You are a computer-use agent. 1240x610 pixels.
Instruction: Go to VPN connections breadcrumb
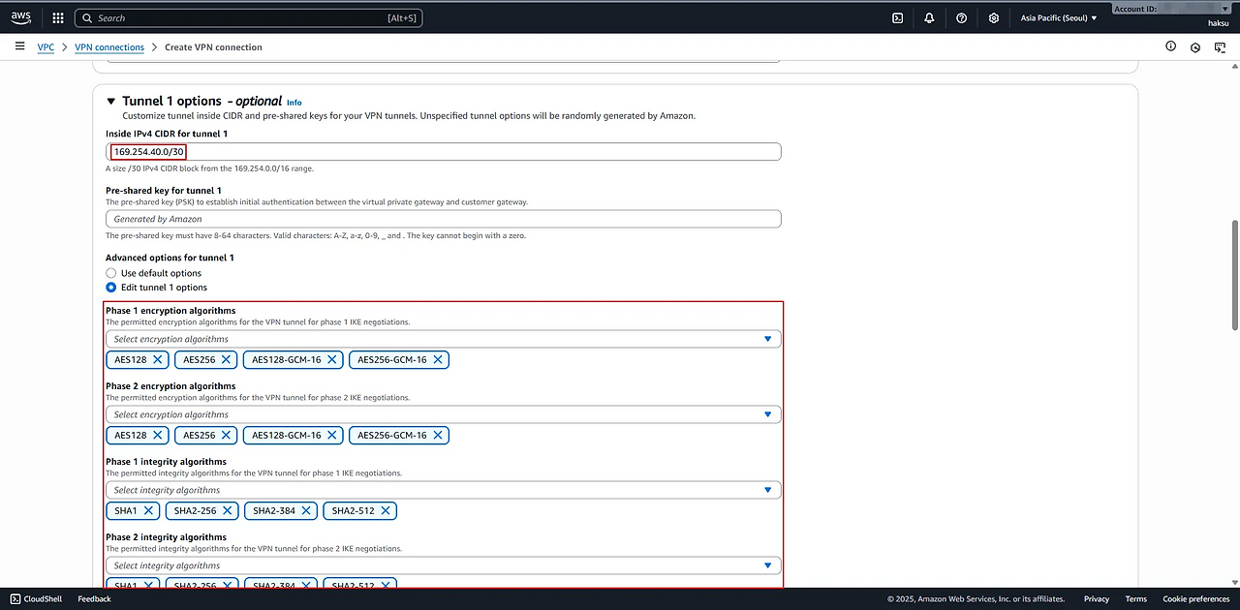pyautogui.click(x=109, y=46)
